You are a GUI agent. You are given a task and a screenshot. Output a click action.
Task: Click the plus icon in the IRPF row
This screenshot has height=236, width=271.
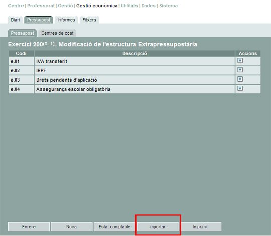pos(240,70)
